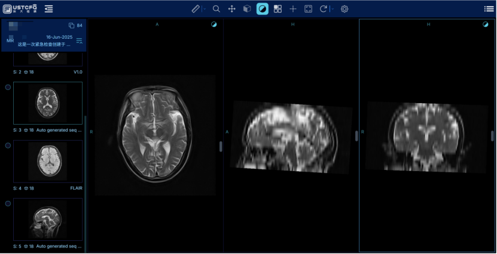Viewport: 497px width, 254px height.
Task: Click the study header menu icon
Action: point(79,41)
